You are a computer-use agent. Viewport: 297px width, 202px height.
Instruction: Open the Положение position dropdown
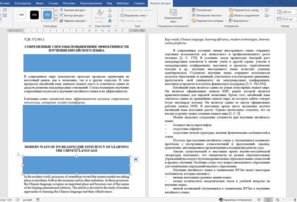pos(203,10)
